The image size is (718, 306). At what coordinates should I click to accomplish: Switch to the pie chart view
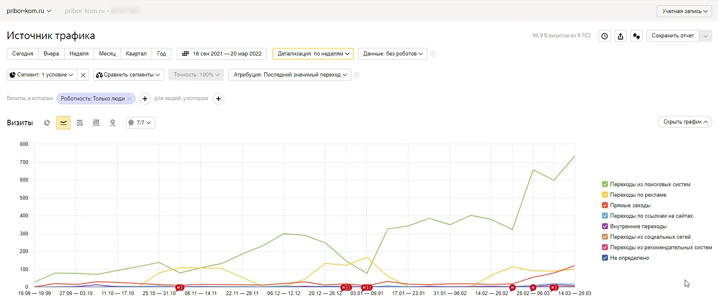(x=47, y=123)
